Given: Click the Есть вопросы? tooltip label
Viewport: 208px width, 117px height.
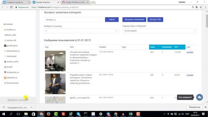Looking at the screenshot, I should click(x=185, y=97).
